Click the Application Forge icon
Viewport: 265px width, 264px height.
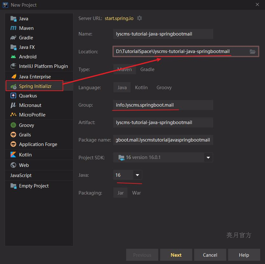13,144
